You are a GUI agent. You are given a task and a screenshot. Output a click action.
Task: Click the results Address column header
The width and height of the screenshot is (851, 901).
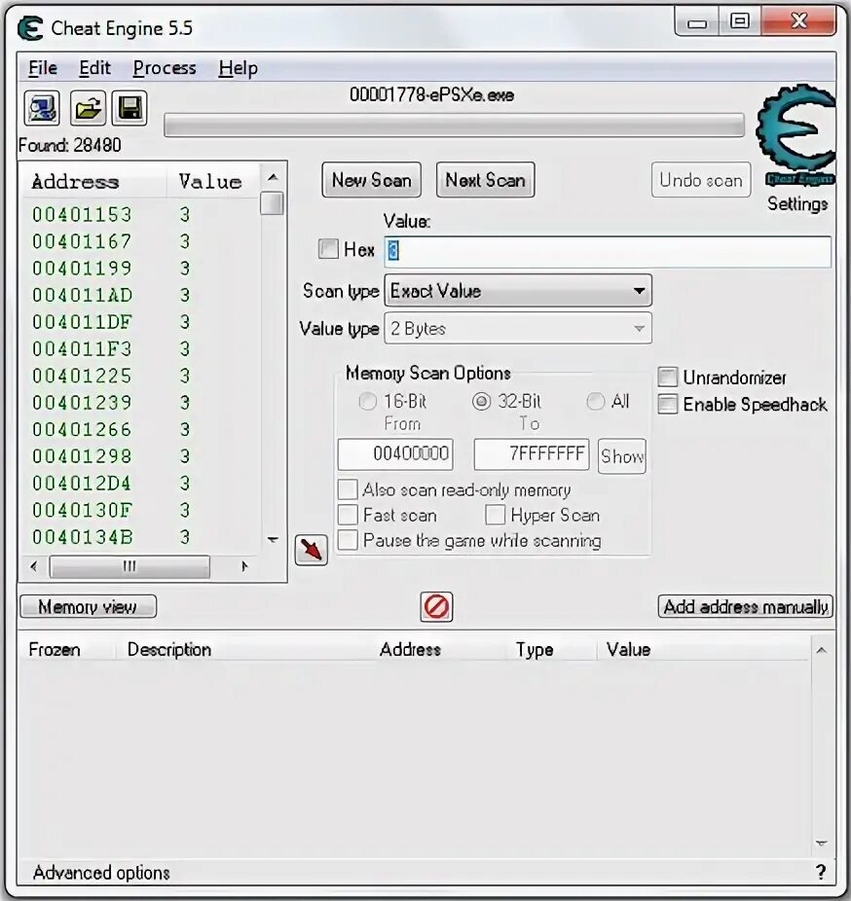[93, 182]
